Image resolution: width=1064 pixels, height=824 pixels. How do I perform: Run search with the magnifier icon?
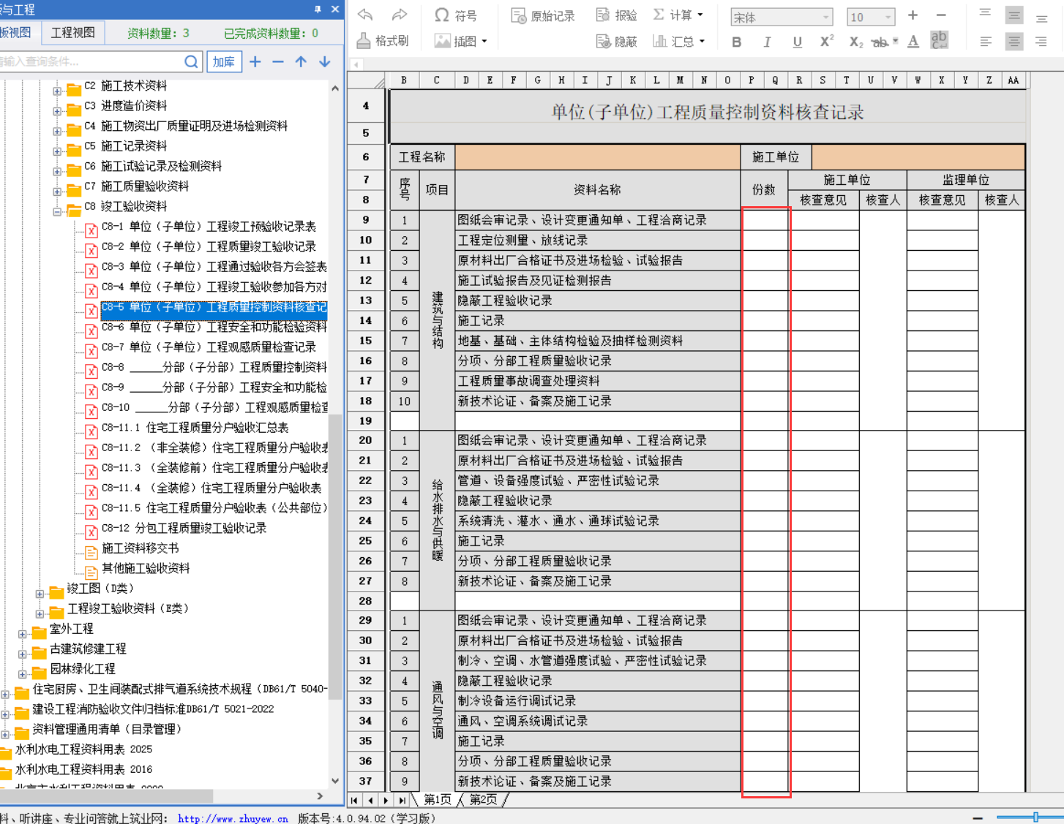(191, 62)
